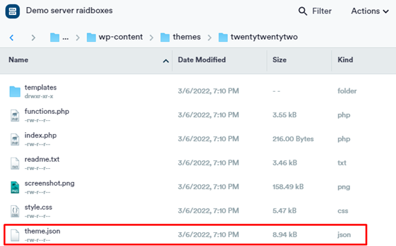Select the style.css file name
396x246 pixels.
(39, 207)
